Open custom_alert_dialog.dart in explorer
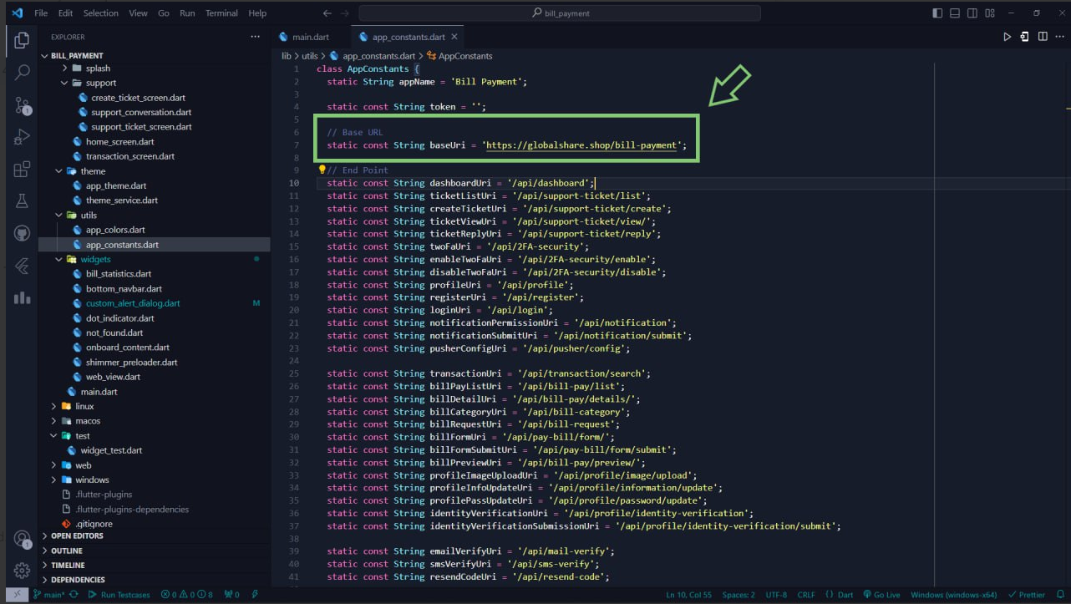1071x604 pixels. pyautogui.click(x=133, y=303)
